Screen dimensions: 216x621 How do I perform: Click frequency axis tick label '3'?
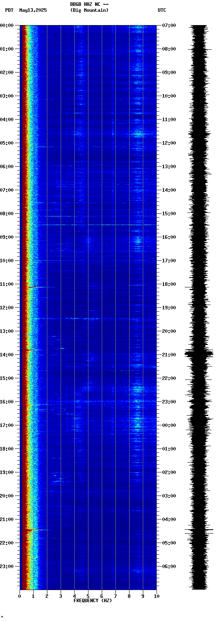tap(61, 596)
